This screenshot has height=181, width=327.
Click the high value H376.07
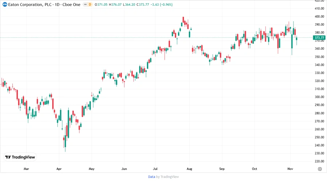(115, 5)
